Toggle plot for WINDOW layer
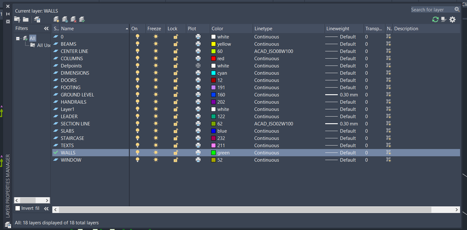 pyautogui.click(x=198, y=160)
